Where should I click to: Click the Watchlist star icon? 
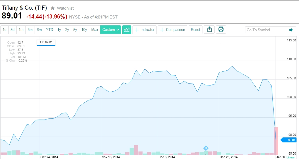click(x=53, y=8)
